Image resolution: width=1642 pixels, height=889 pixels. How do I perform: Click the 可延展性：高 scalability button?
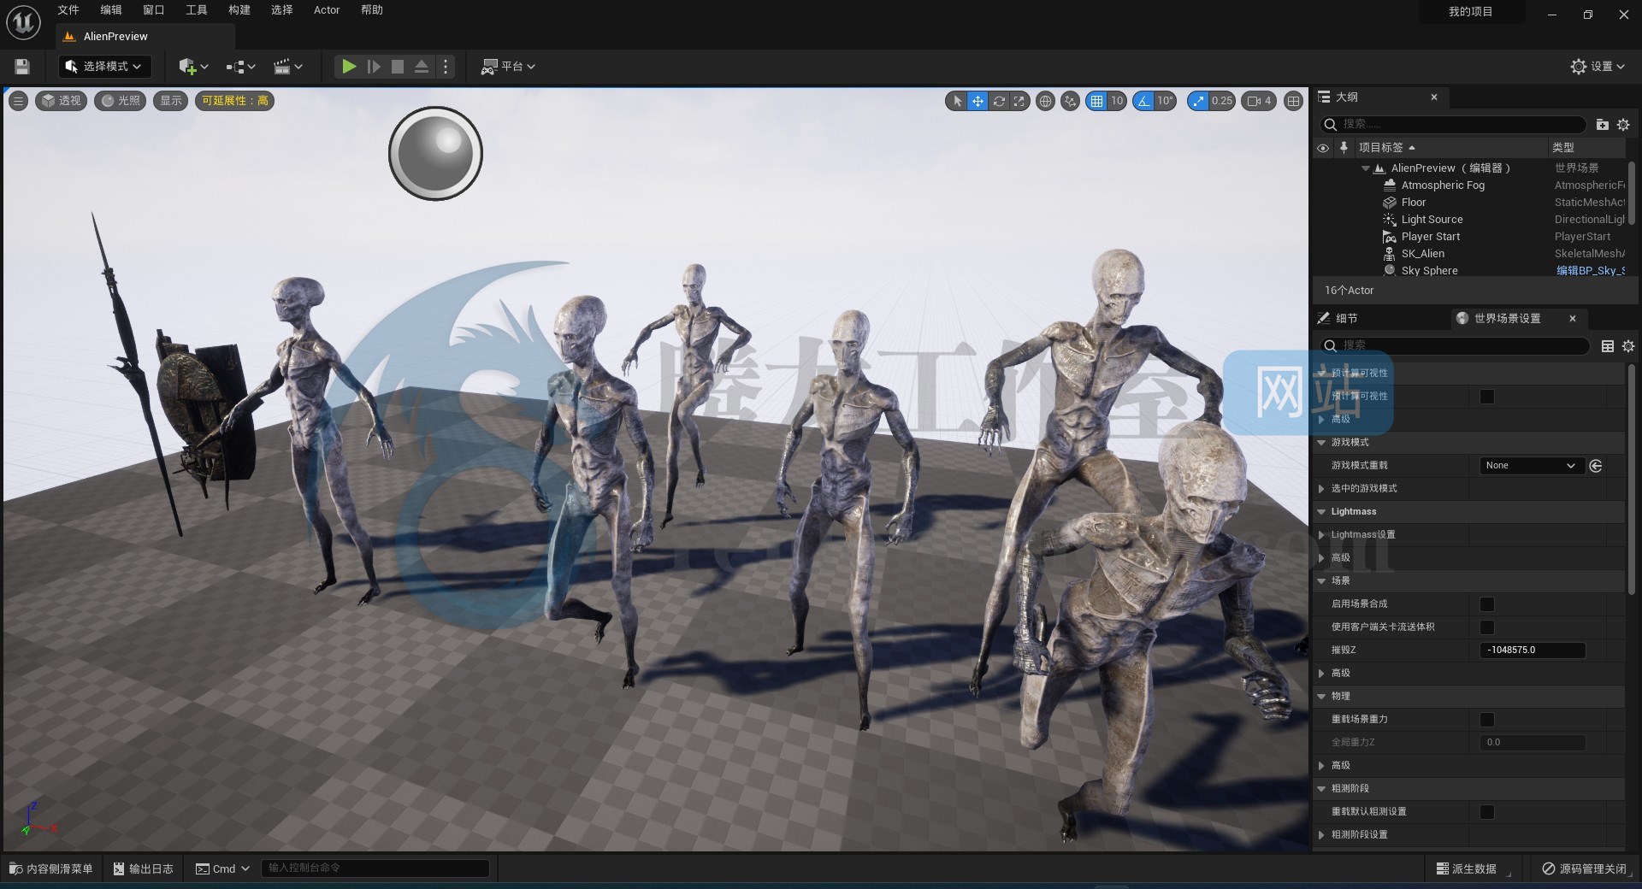[235, 101]
